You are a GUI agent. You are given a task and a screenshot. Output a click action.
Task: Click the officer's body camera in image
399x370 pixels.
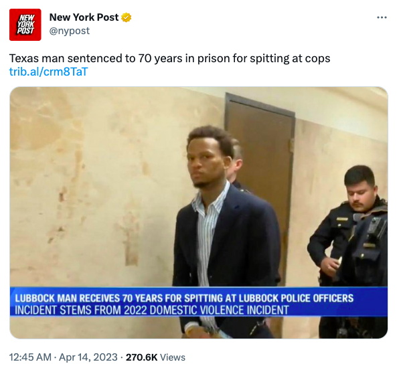(x=374, y=226)
